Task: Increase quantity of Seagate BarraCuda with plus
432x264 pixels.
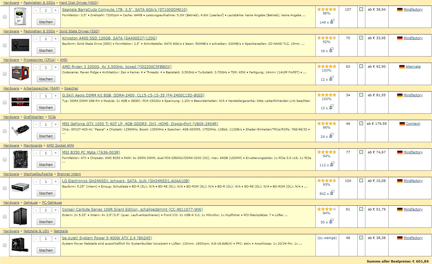Action: pos(56,10)
